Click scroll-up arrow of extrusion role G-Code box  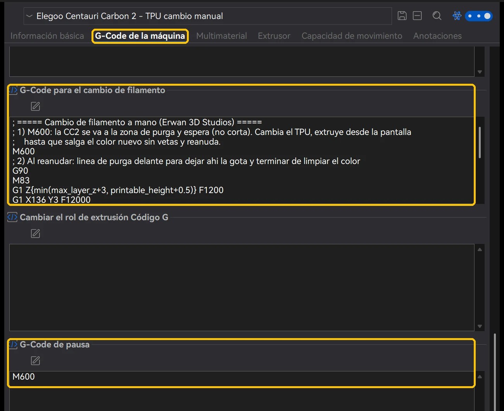pos(480,250)
